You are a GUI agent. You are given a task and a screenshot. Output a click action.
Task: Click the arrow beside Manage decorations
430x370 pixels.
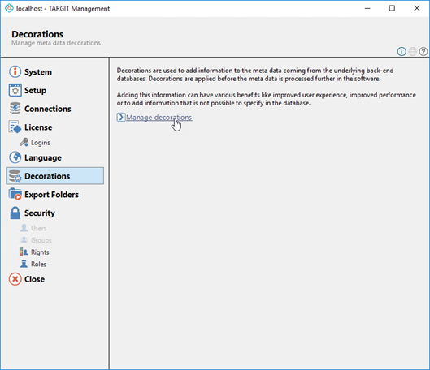coord(121,117)
